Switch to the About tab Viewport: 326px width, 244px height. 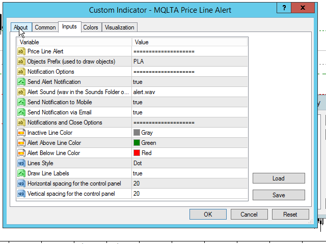click(x=21, y=27)
